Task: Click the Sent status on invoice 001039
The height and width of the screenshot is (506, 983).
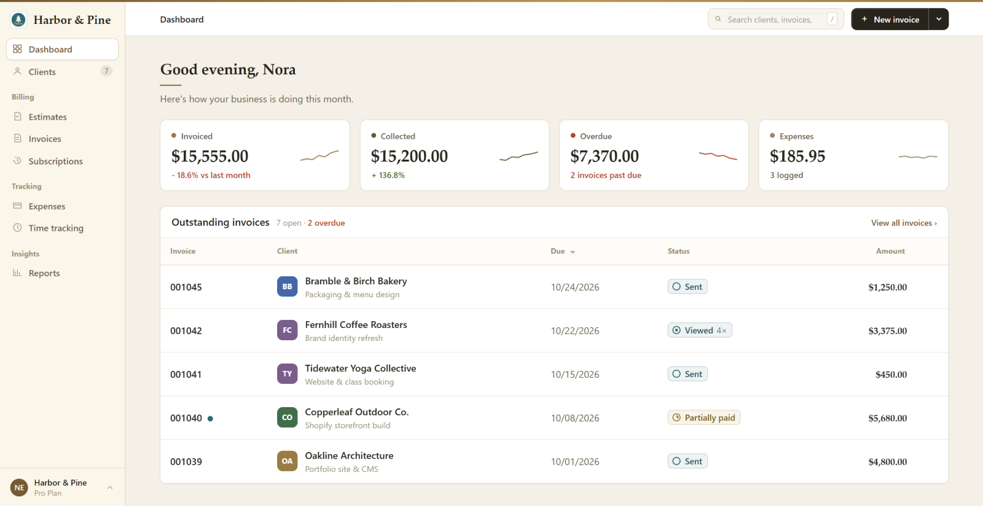Action: pyautogui.click(x=687, y=461)
